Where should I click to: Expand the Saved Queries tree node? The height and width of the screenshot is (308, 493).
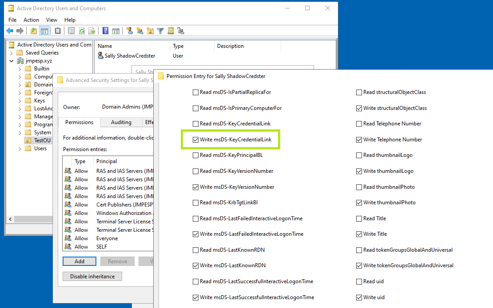(x=12, y=53)
